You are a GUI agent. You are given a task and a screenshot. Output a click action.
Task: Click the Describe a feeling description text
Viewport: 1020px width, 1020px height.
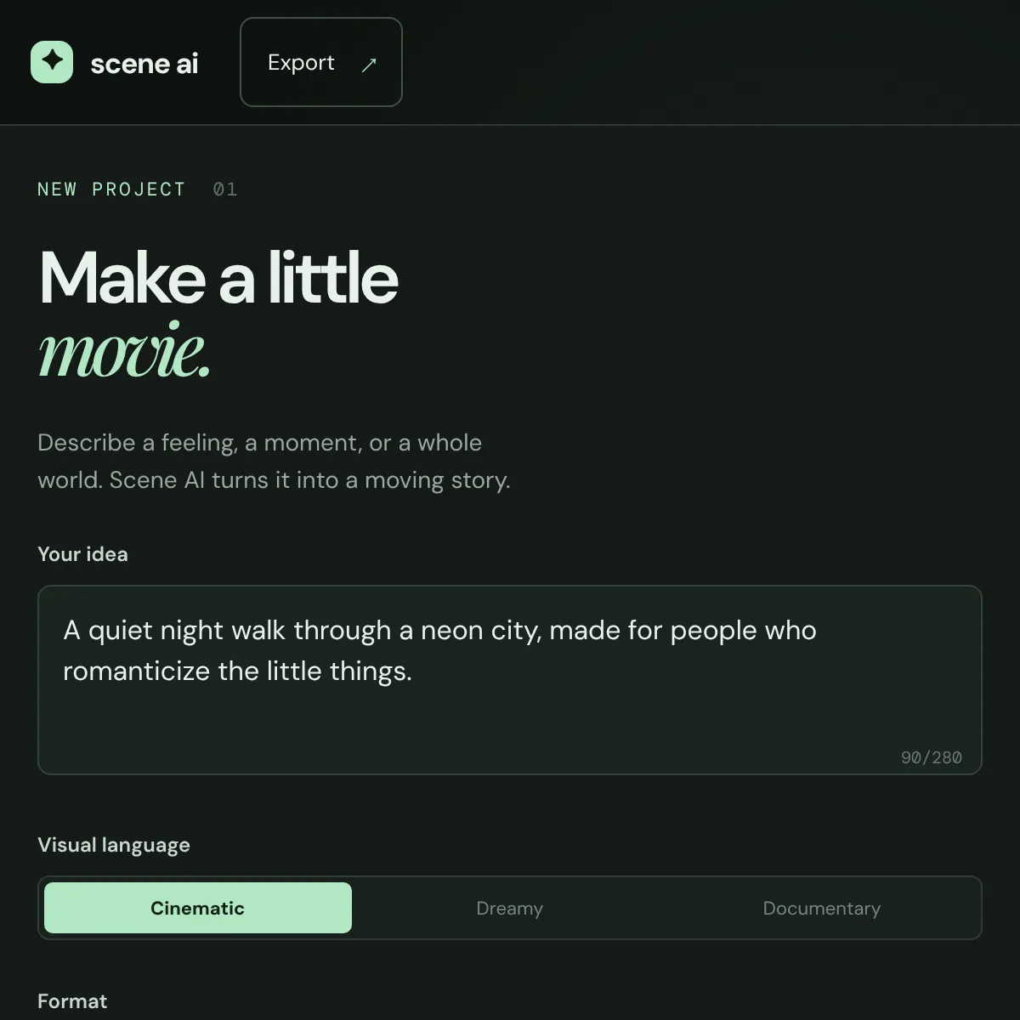(274, 461)
